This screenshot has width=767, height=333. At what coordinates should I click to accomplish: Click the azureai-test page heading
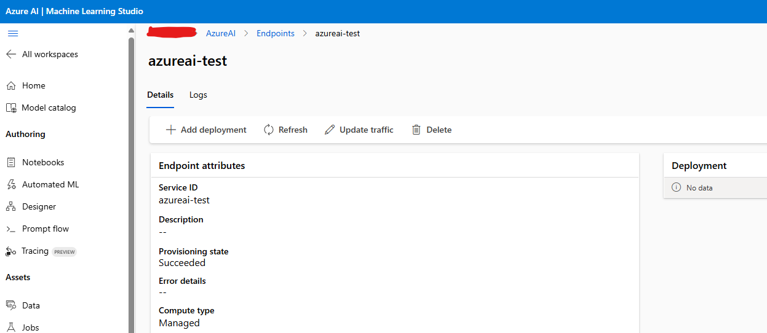click(x=188, y=61)
